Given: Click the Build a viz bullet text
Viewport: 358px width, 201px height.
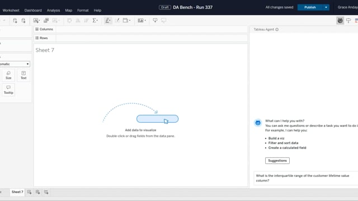Looking at the screenshot, I should pos(276,138).
